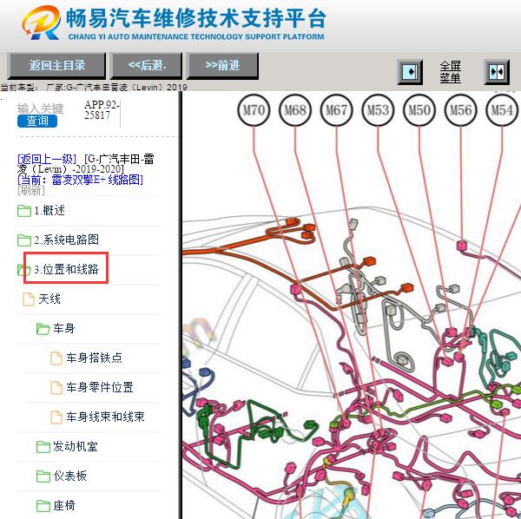Click the 刷新 refresh link
Viewport: 521px width, 519px height.
point(31,190)
